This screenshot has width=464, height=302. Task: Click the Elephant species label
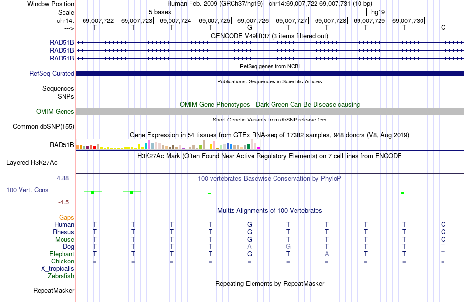coord(62,254)
